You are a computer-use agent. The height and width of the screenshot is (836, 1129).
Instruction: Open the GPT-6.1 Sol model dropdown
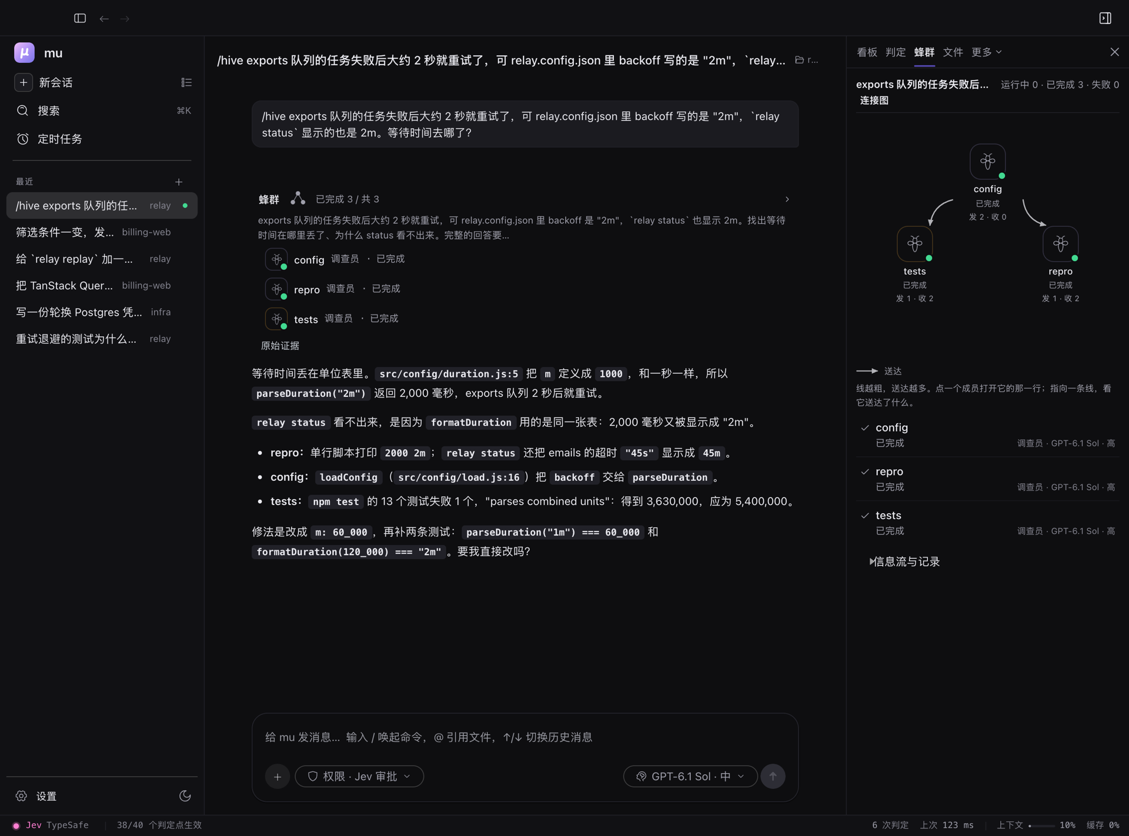(x=690, y=777)
